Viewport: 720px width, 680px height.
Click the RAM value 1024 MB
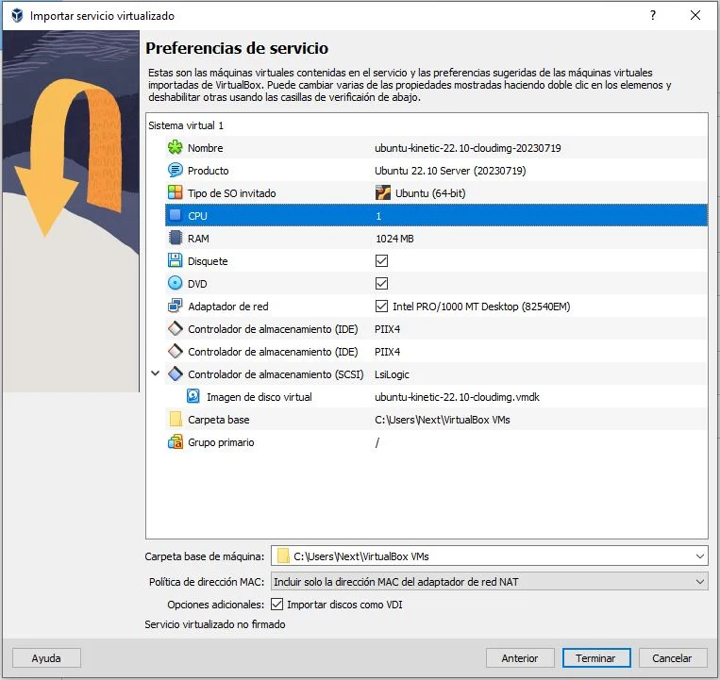coord(394,239)
